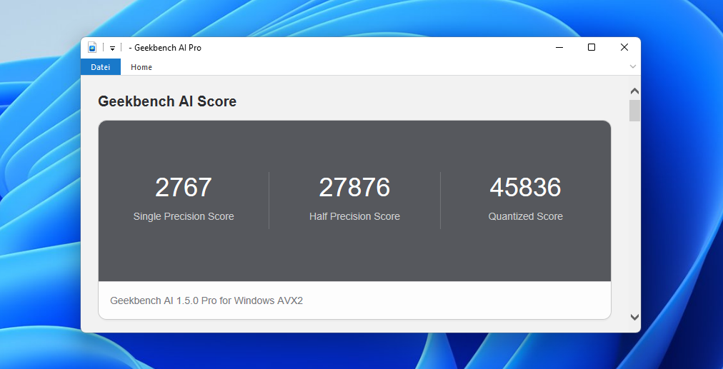723x369 pixels.
Task: Select the Quantized Score value 45836
Action: pos(526,188)
